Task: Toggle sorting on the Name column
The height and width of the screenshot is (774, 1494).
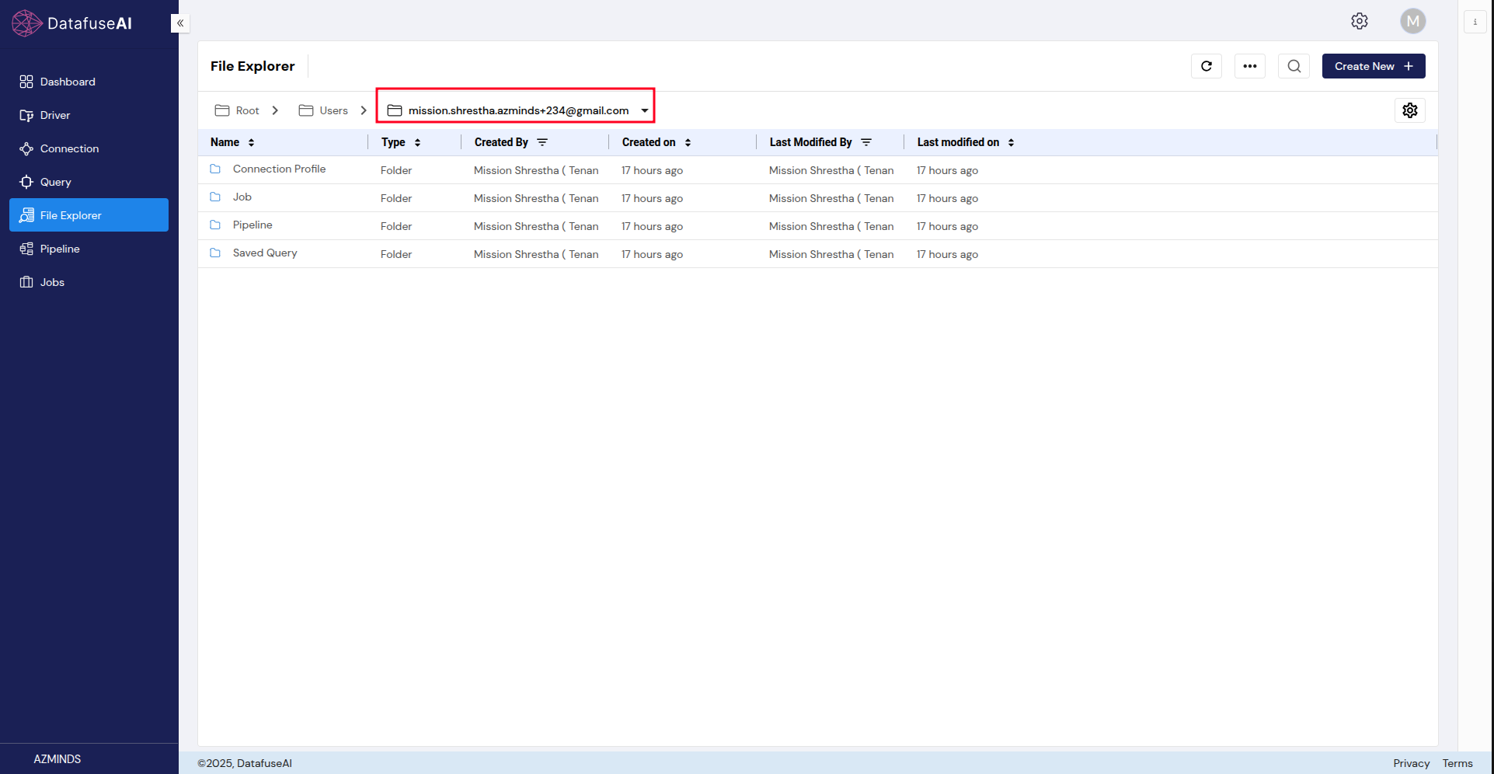Action: (250, 142)
